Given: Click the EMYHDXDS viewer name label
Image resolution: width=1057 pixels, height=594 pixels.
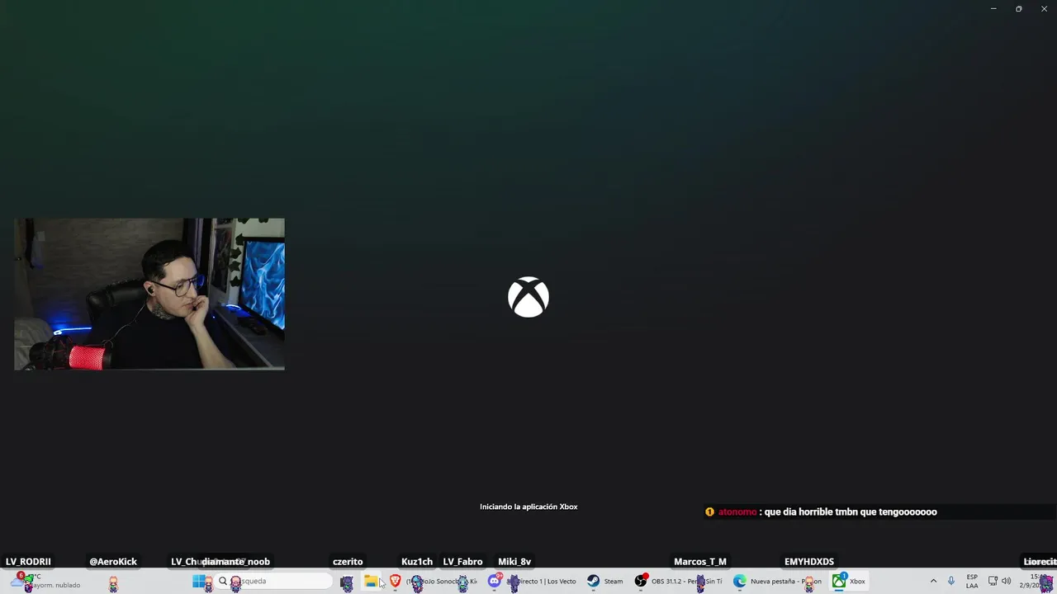Looking at the screenshot, I should tap(809, 562).
